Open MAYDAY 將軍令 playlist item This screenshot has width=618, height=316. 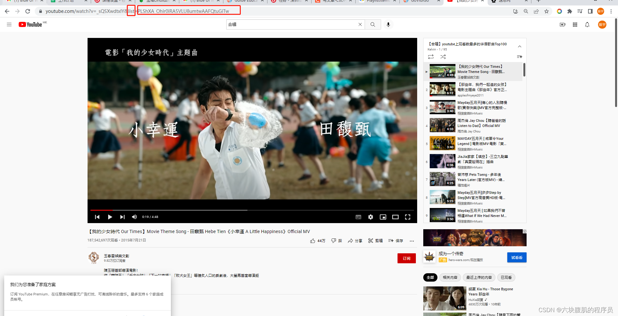click(x=473, y=144)
